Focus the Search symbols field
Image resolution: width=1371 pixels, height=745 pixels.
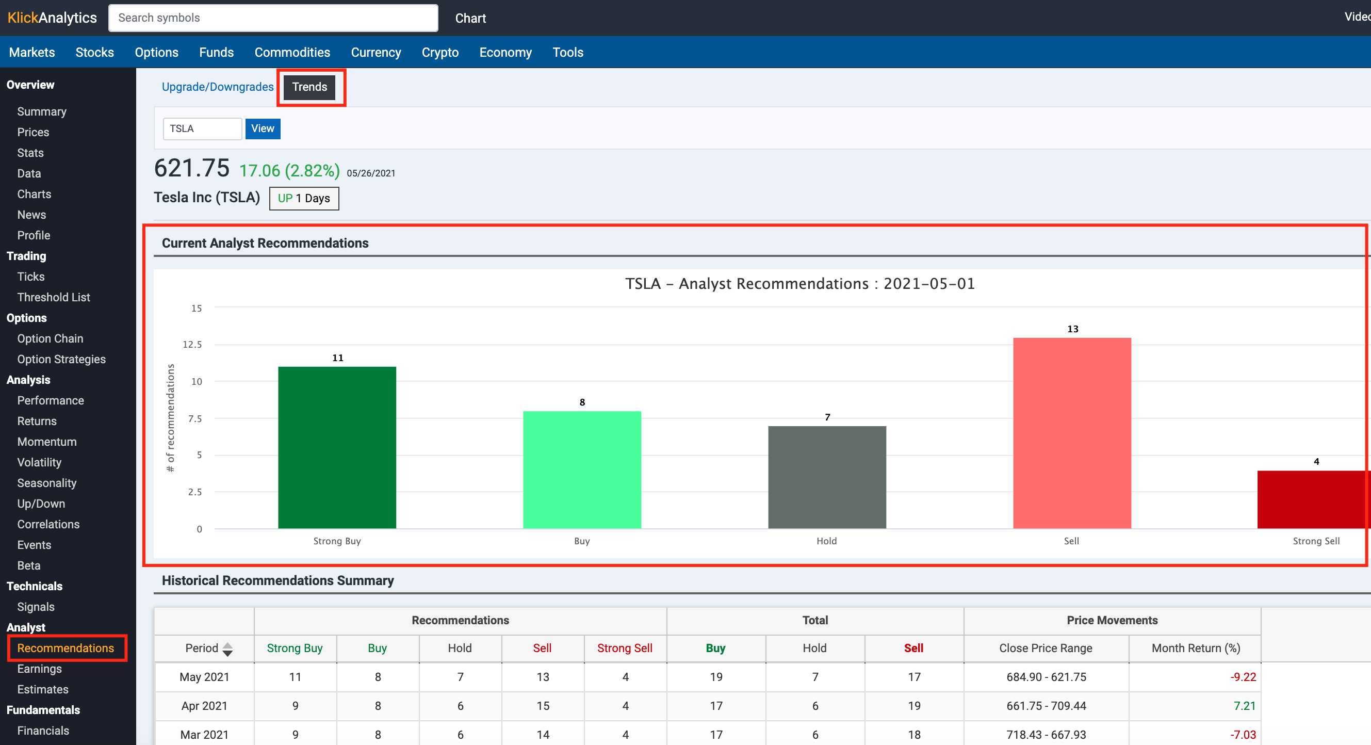(273, 18)
